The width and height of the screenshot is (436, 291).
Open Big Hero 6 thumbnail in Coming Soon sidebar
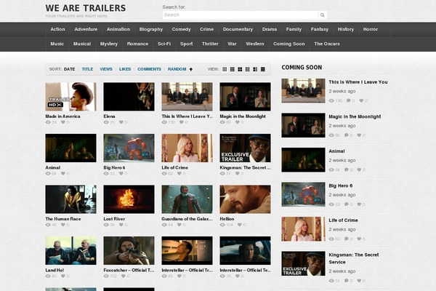[x=303, y=194]
